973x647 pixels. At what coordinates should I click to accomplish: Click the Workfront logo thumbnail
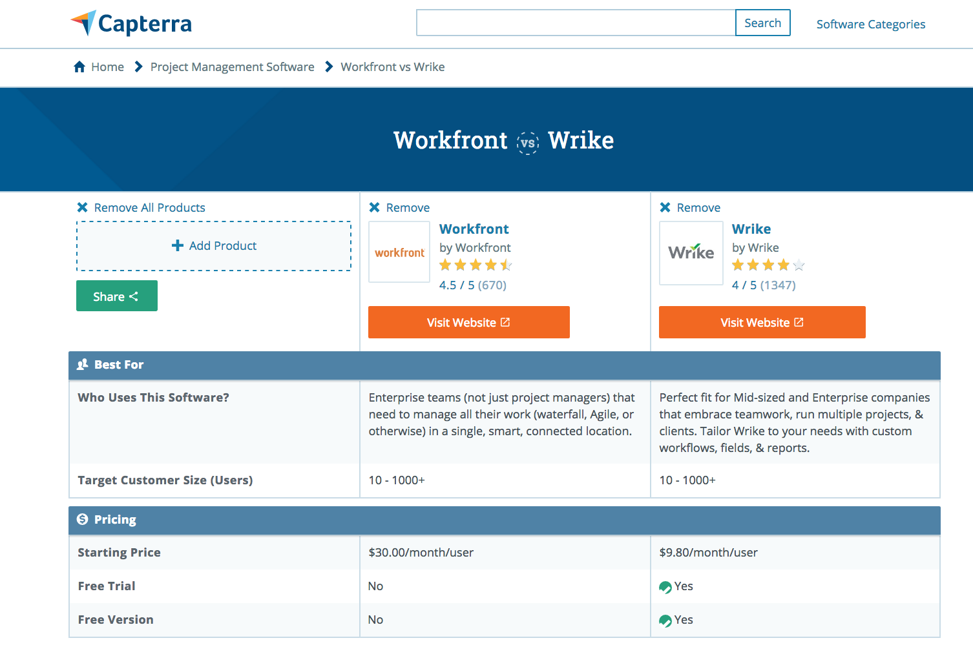[399, 252]
